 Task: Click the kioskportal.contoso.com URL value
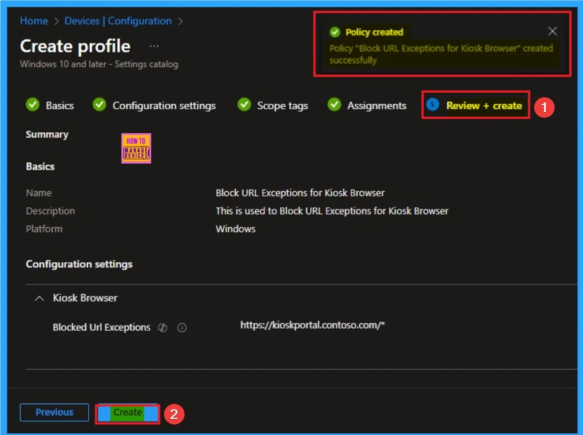312,325
